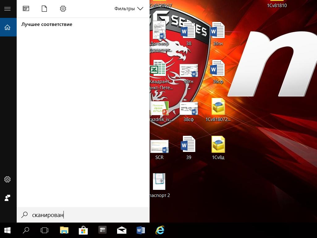
Task: Open the Mail app on the taskbar
Action: (x=122, y=230)
